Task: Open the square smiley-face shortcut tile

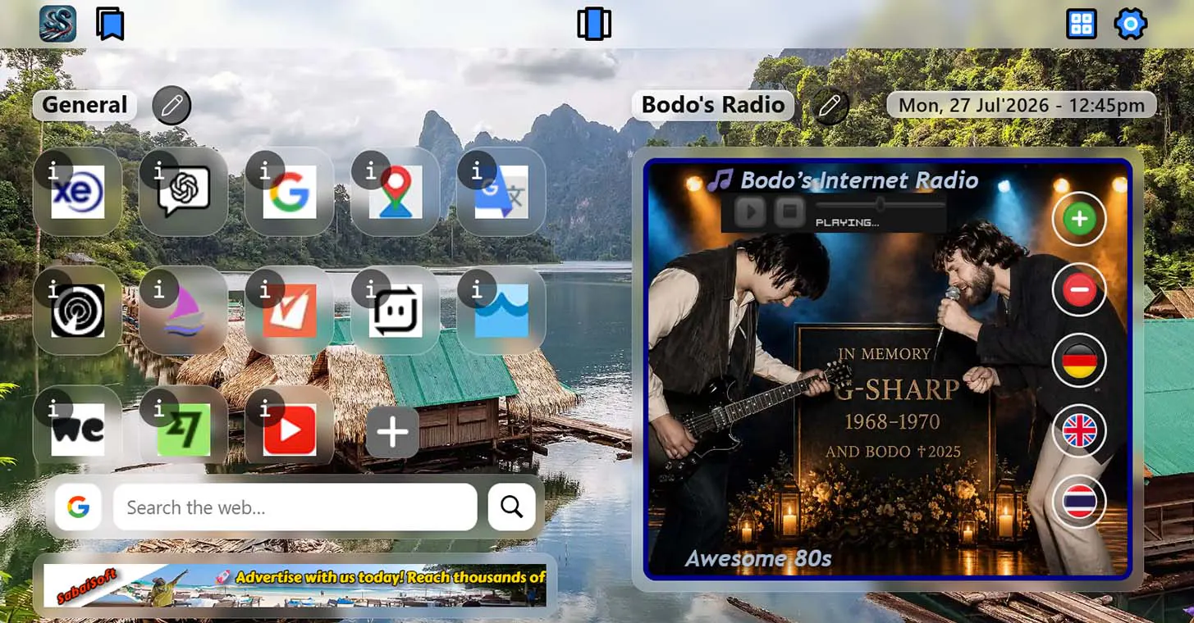Action: pyautogui.click(x=396, y=311)
